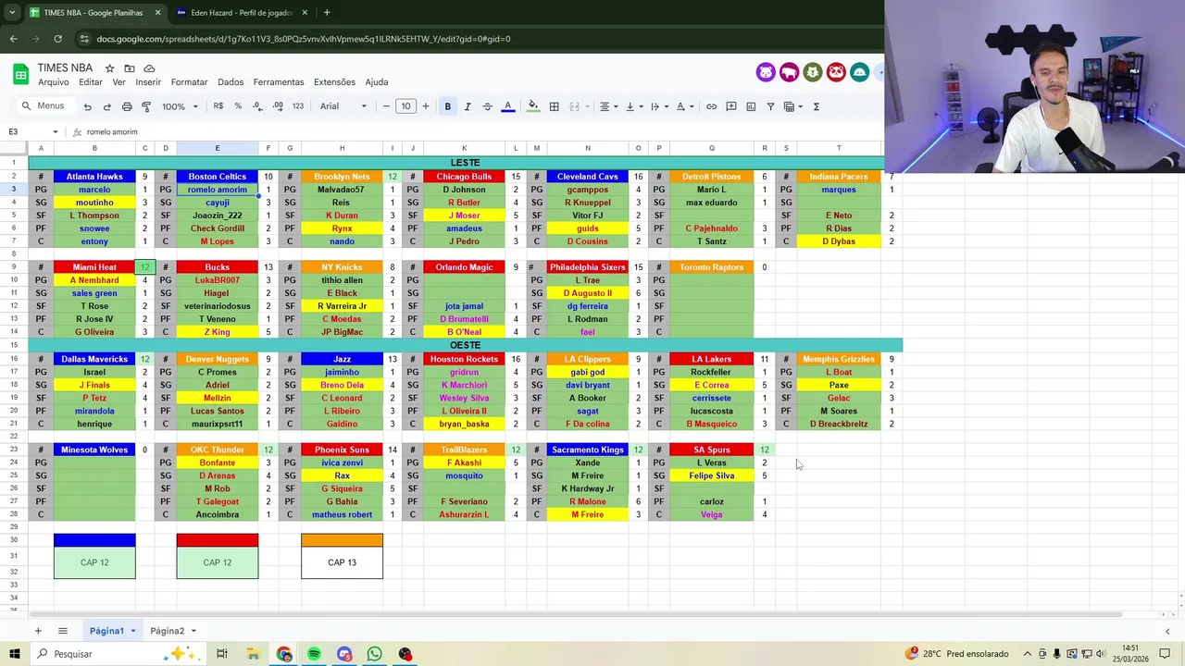Click the red panda collaborator avatar
The image size is (1185, 666).
[836, 72]
